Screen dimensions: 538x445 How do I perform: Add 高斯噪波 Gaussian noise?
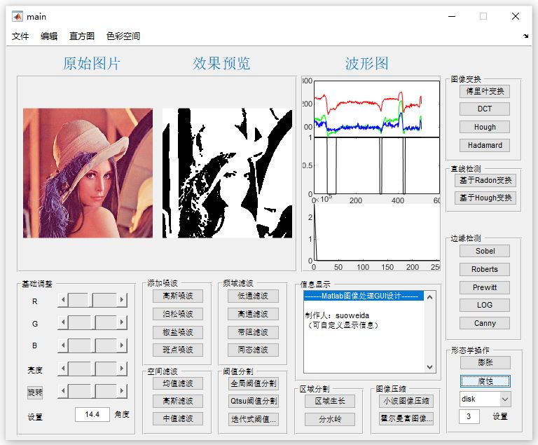pos(178,296)
